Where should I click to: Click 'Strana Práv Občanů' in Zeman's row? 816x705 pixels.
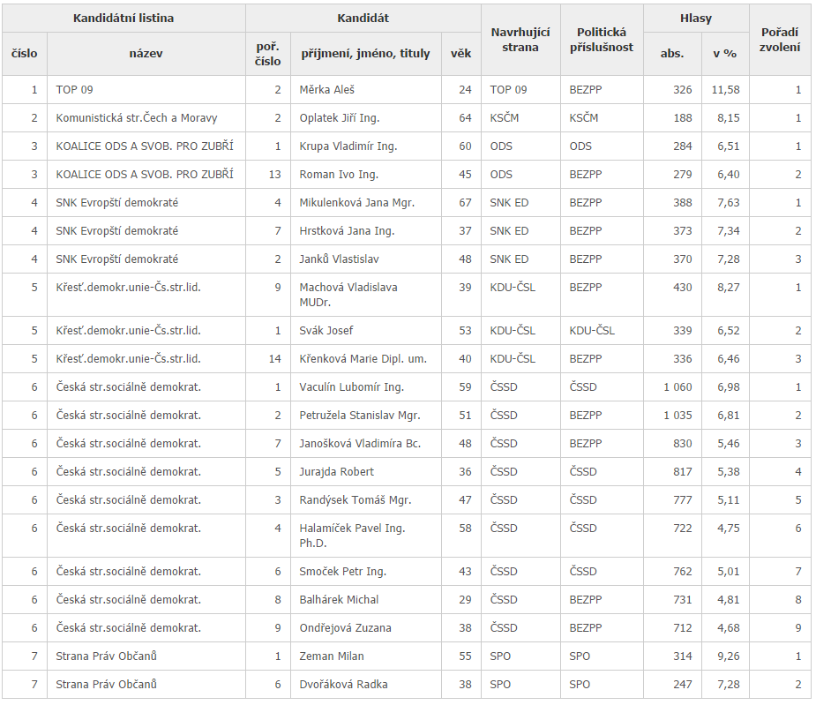(106, 656)
